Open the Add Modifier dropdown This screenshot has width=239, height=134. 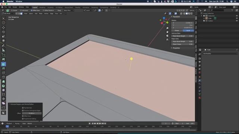220,54
